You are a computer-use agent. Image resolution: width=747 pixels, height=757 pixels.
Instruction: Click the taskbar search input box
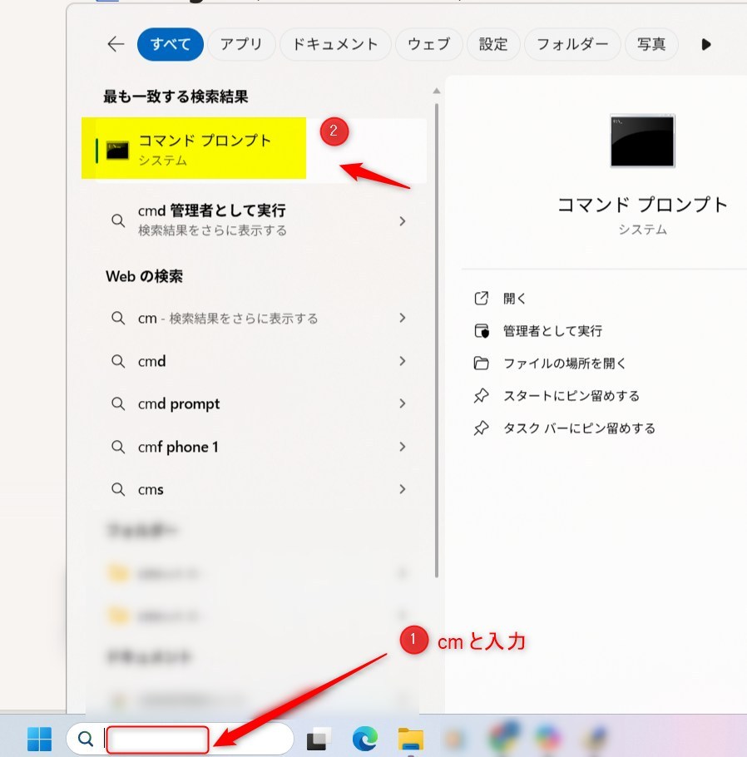(x=156, y=738)
